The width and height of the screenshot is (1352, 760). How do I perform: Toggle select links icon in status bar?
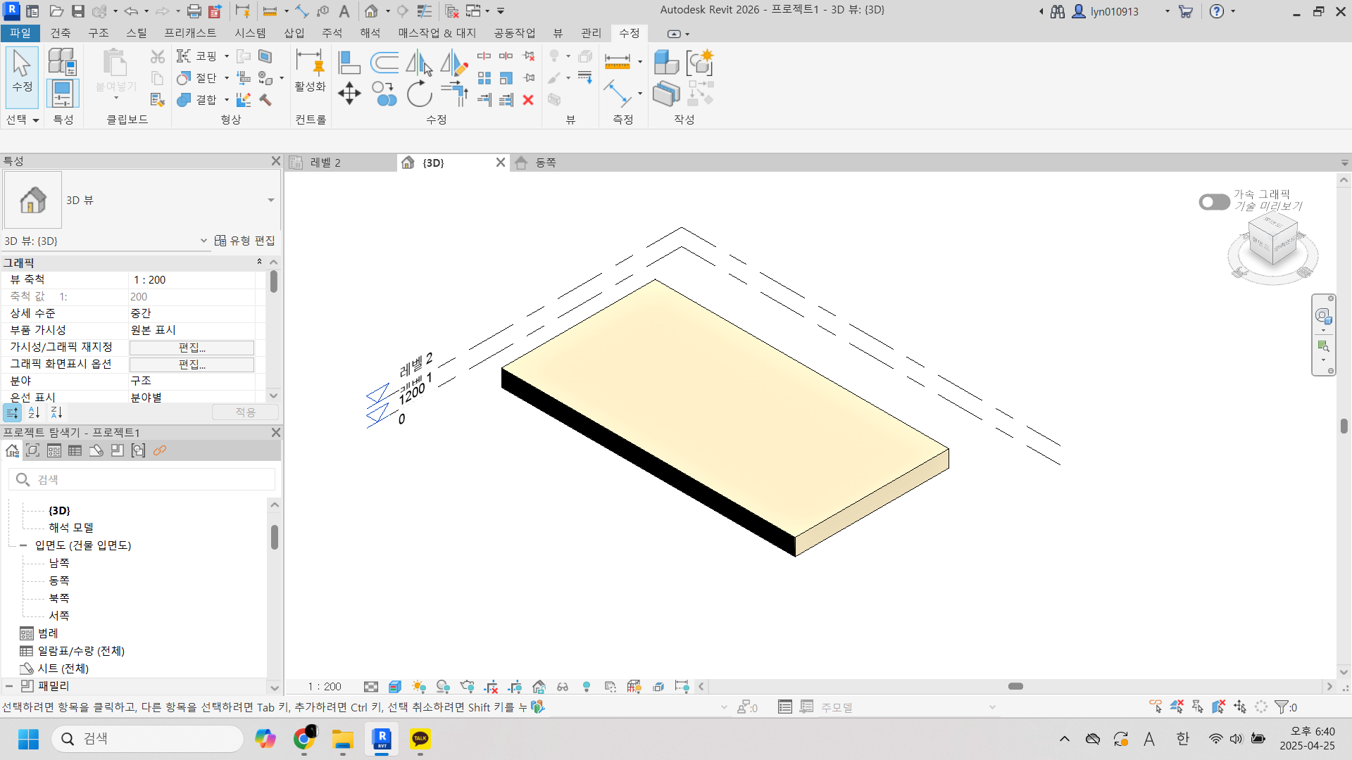point(1156,707)
